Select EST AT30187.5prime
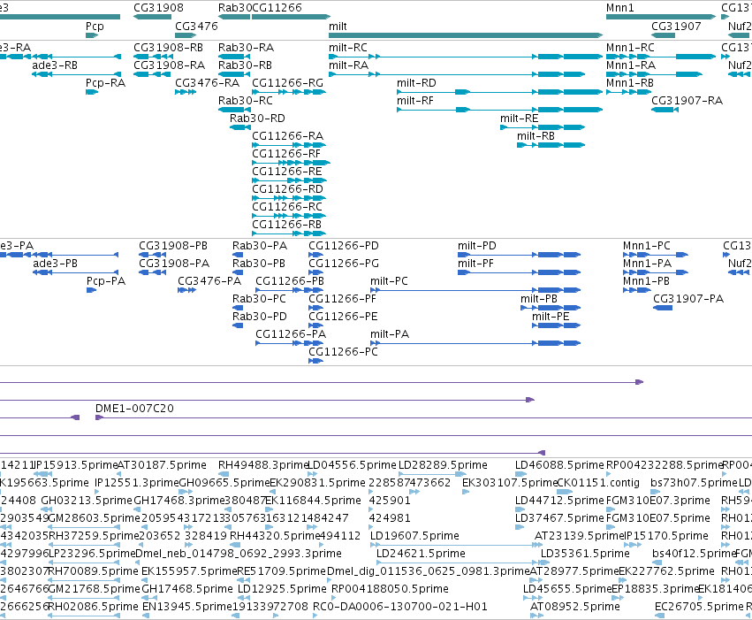Viewport: 752px width, 620px height. click(162, 465)
